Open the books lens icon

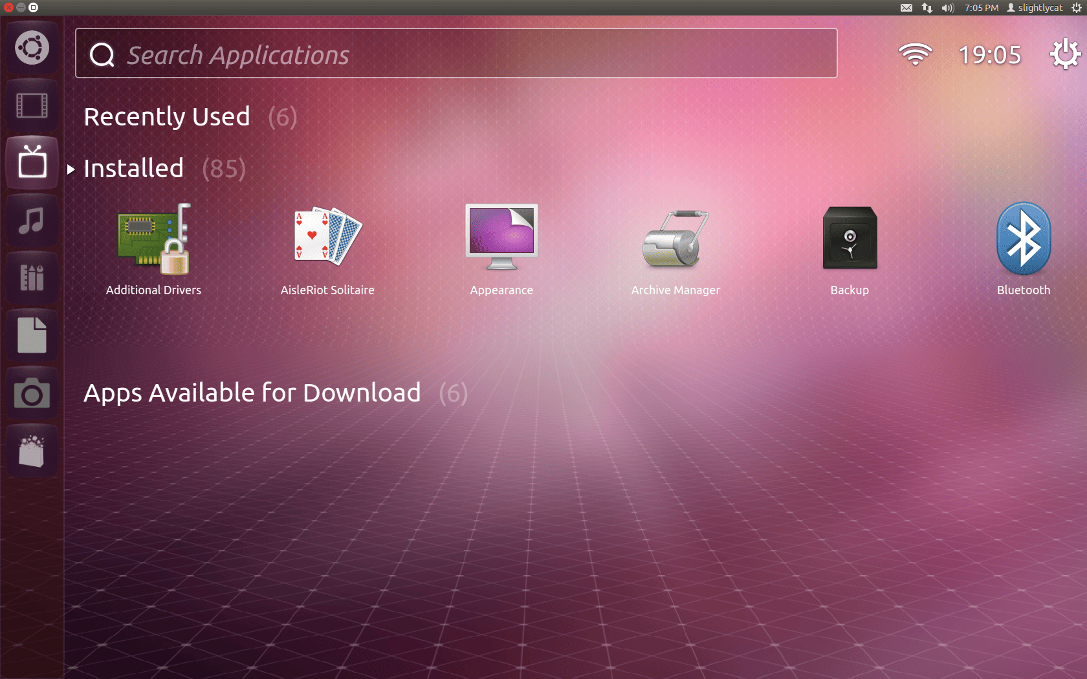pyautogui.click(x=32, y=277)
